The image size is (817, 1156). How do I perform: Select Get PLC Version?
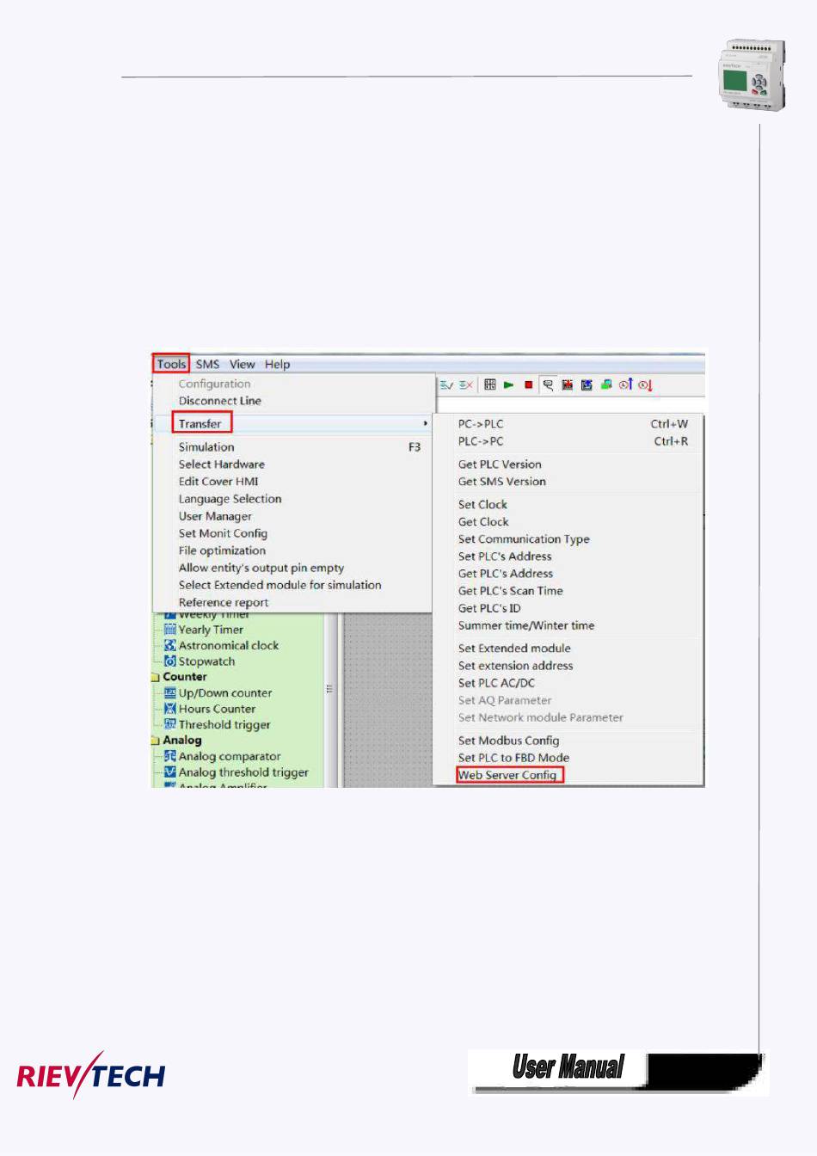pos(500,464)
